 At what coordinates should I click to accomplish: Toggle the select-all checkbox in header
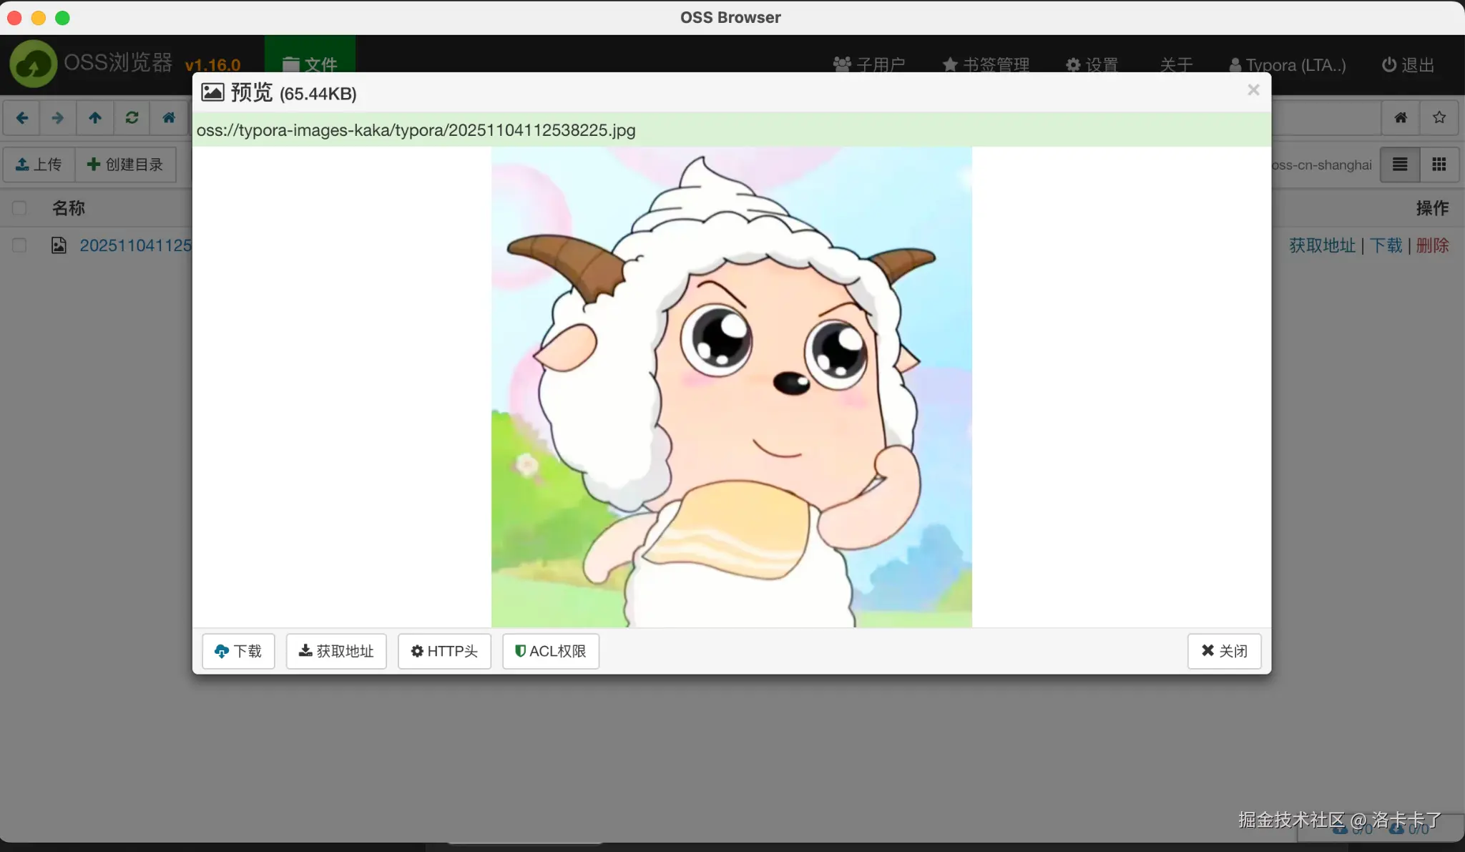[x=19, y=208]
